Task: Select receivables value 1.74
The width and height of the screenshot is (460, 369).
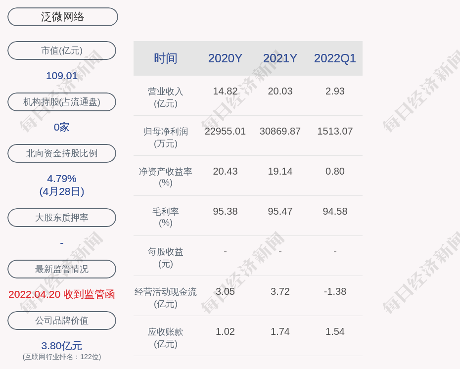Action: click(x=280, y=332)
